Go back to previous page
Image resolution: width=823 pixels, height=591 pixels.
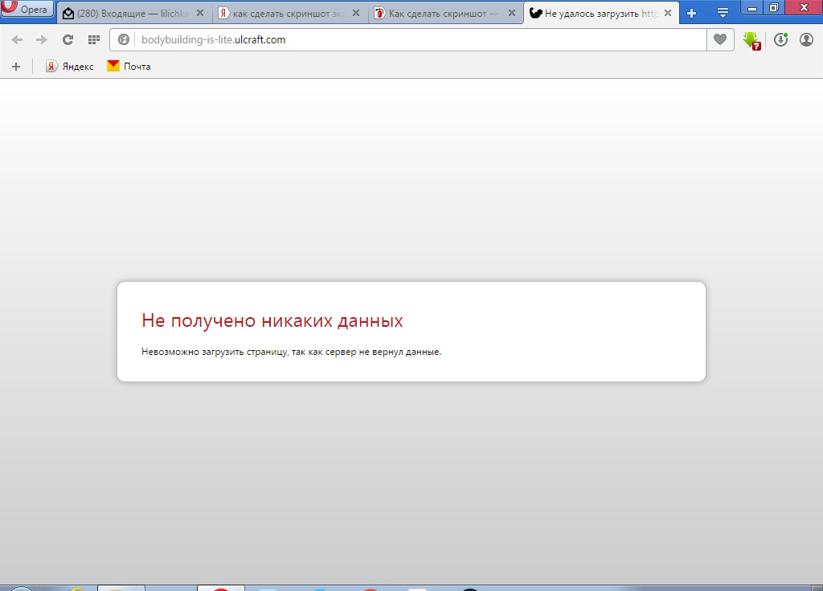(17, 40)
